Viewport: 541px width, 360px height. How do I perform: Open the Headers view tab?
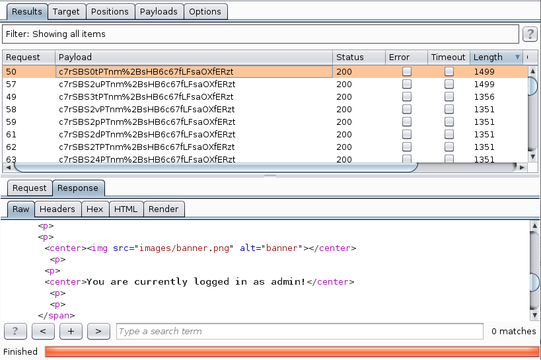click(57, 209)
